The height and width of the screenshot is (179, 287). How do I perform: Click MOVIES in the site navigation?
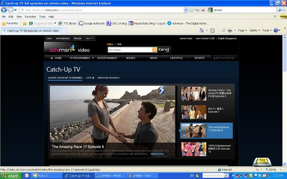(x=130, y=58)
